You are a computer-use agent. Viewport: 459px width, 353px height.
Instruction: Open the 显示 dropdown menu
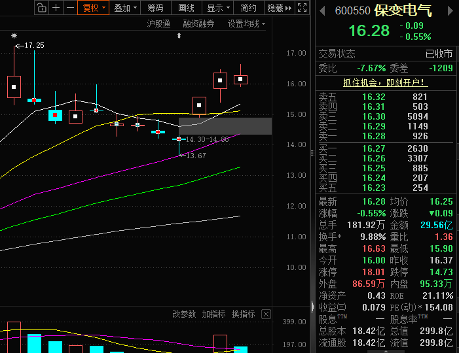[x=218, y=8]
